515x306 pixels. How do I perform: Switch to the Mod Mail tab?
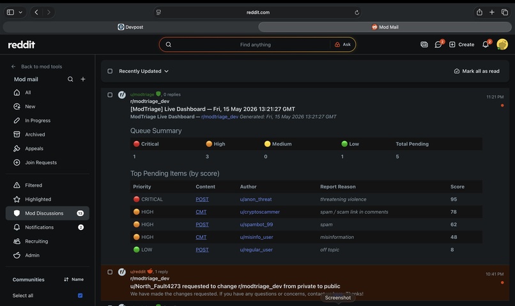[385, 27]
